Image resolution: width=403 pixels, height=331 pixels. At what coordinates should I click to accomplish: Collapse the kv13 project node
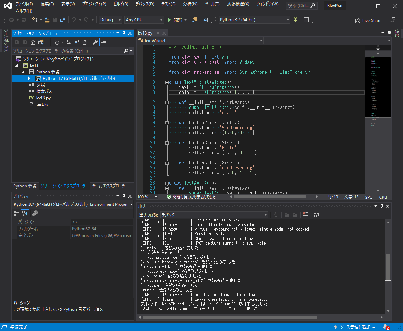pyautogui.click(x=17, y=65)
